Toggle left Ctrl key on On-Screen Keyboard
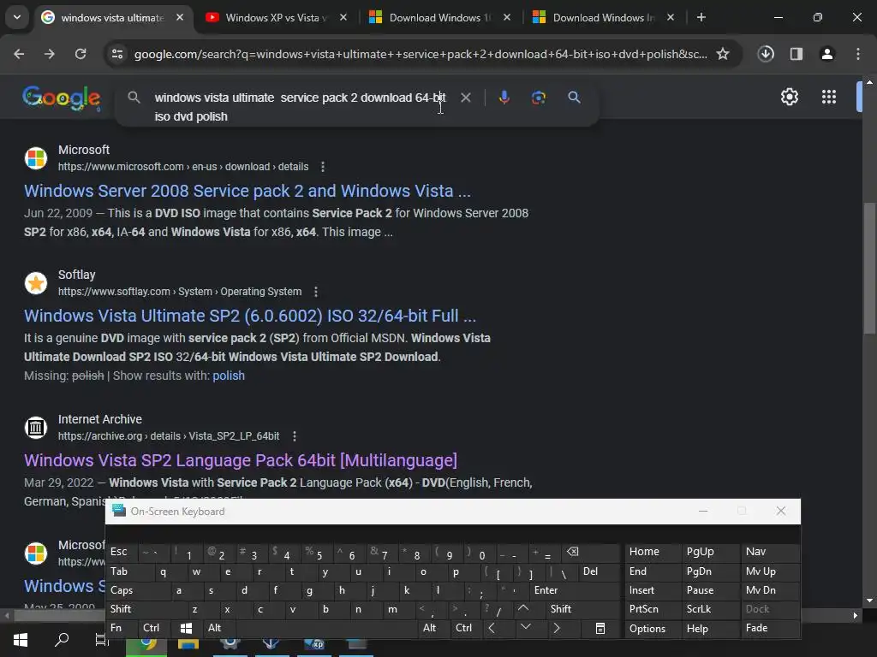The image size is (877, 657). [x=155, y=628]
